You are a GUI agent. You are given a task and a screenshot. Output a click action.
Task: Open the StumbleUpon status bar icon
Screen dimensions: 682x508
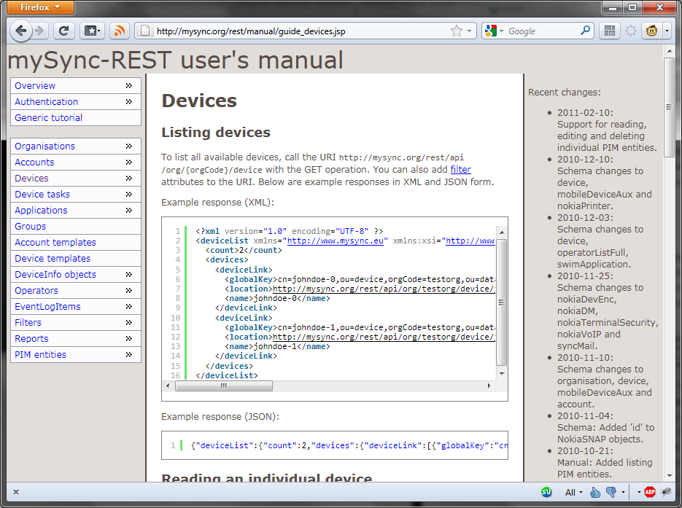pyautogui.click(x=546, y=492)
